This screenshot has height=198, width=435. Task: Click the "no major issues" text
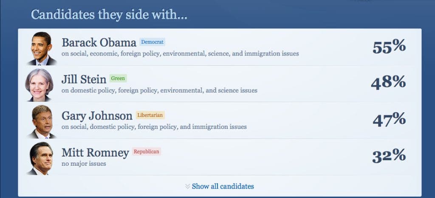tap(84, 163)
